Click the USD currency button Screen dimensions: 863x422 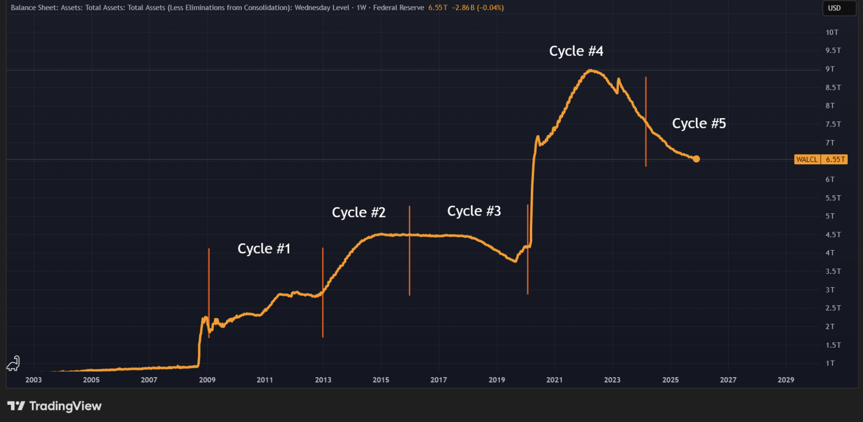(839, 8)
